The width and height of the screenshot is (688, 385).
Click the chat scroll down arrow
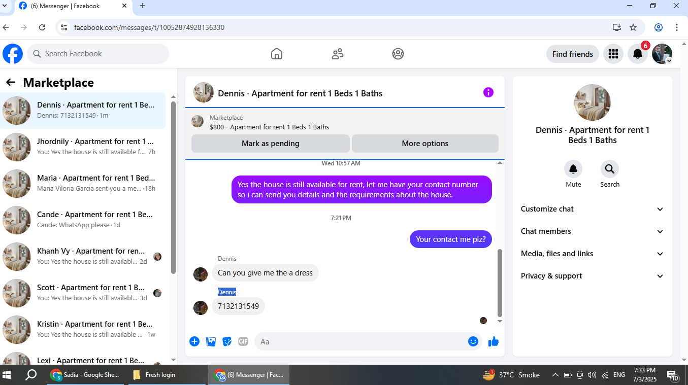click(500, 322)
